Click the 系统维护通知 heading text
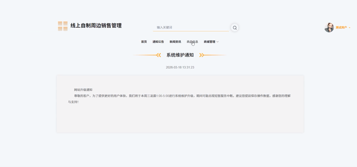The height and width of the screenshot is (167, 357). (x=180, y=55)
